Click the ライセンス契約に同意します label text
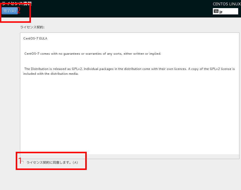This screenshot has width=241, height=190. coord(52,163)
